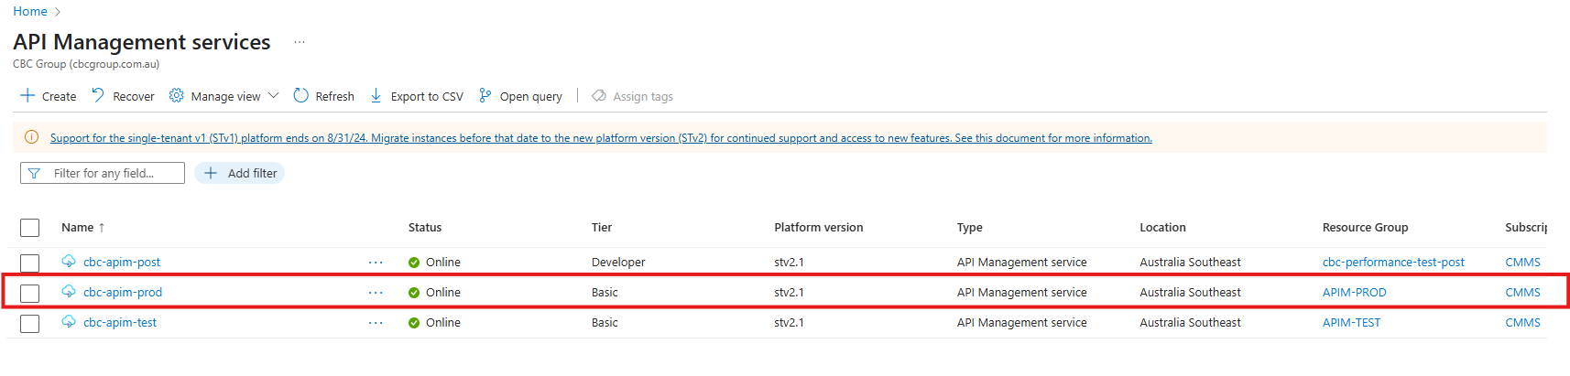Viewport: 1570px width, 376px height.
Task: Tick the select-all checkbox in header
Action: click(30, 228)
